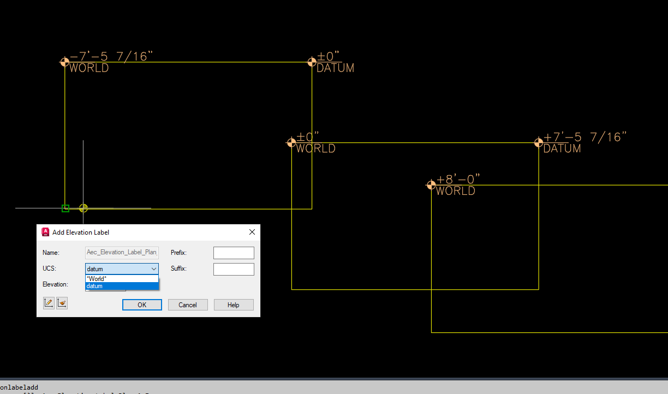Click the pencil edit icon in the dialog

[48, 303]
